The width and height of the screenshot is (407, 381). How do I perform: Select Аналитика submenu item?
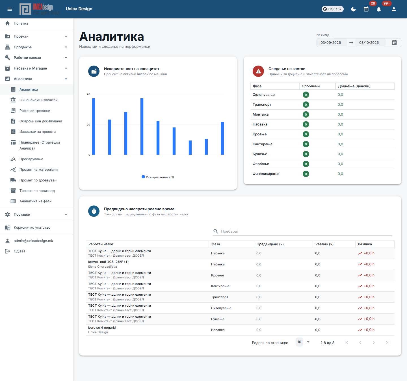point(37,90)
